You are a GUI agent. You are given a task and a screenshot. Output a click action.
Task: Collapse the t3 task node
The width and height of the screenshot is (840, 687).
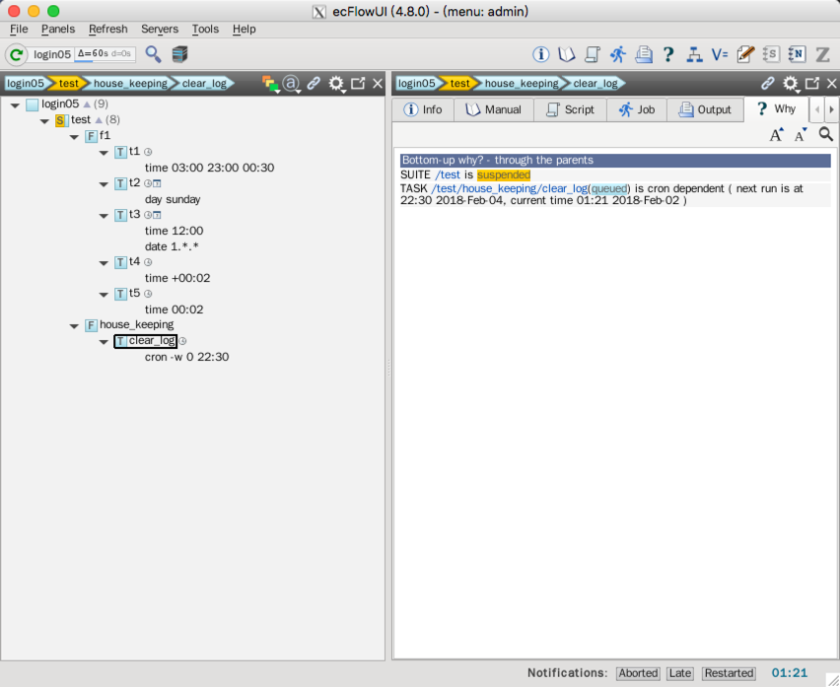pyautogui.click(x=104, y=216)
